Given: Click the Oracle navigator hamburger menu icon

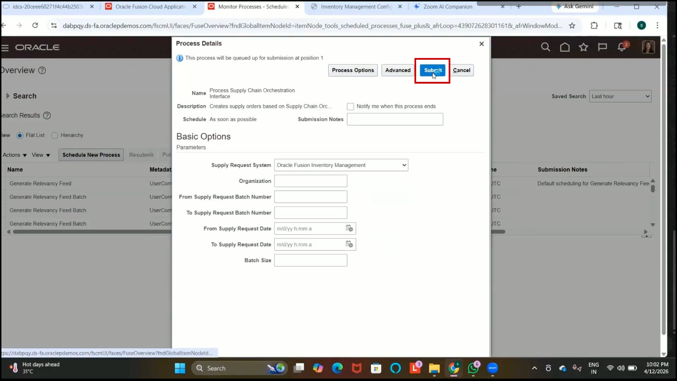Looking at the screenshot, I should coord(5,48).
